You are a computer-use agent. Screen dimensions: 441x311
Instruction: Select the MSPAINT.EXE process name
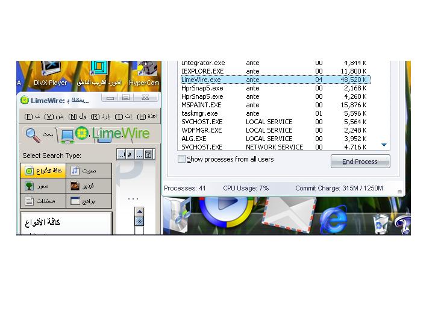[201, 105]
